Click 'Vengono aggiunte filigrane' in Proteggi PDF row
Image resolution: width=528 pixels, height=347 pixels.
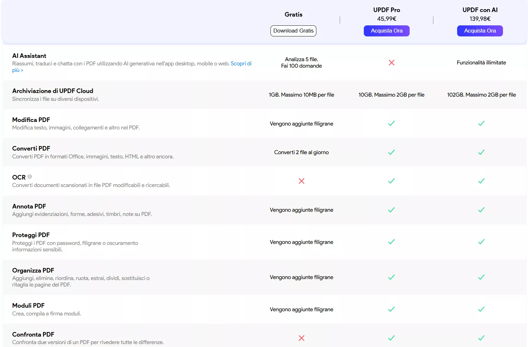(x=301, y=242)
